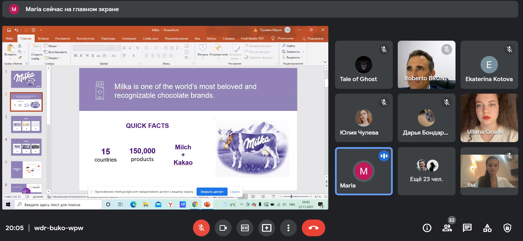Open the Activities shapes icon
The image size is (523, 241).
(487, 228)
